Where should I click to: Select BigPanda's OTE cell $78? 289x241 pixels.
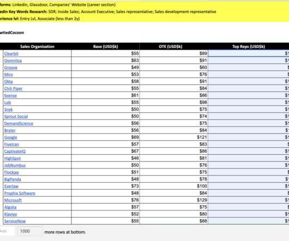tap(174, 179)
